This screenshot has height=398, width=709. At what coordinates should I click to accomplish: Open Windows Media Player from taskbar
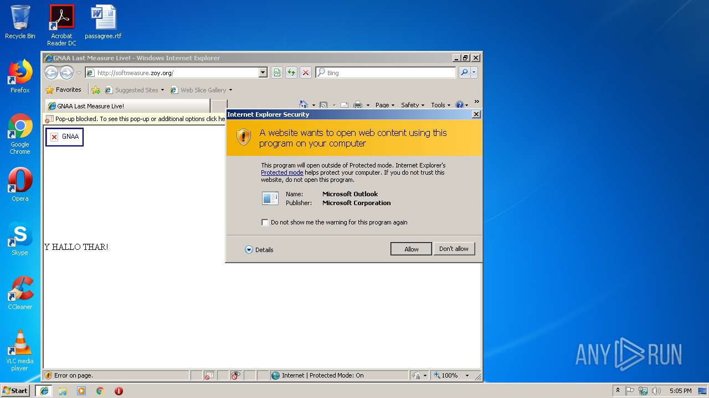point(81,391)
